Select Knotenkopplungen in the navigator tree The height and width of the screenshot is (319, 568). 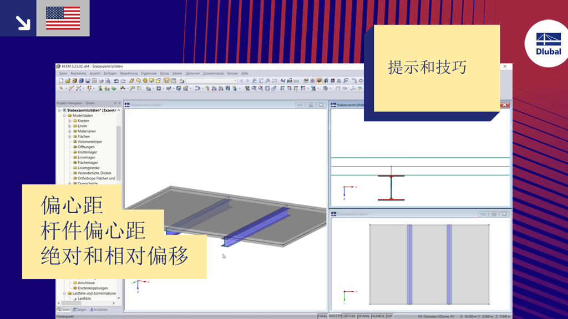pyautogui.click(x=93, y=288)
